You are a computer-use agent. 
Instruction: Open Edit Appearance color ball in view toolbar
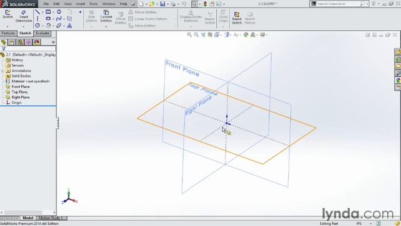tap(246, 35)
